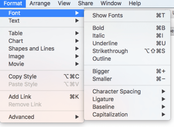Open the Share menu in menu bar
This screenshot has height=127, width=174.
pyautogui.click(x=85, y=3)
